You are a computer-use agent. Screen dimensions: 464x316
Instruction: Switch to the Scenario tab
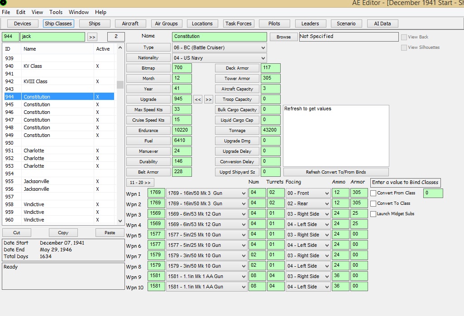(346, 24)
